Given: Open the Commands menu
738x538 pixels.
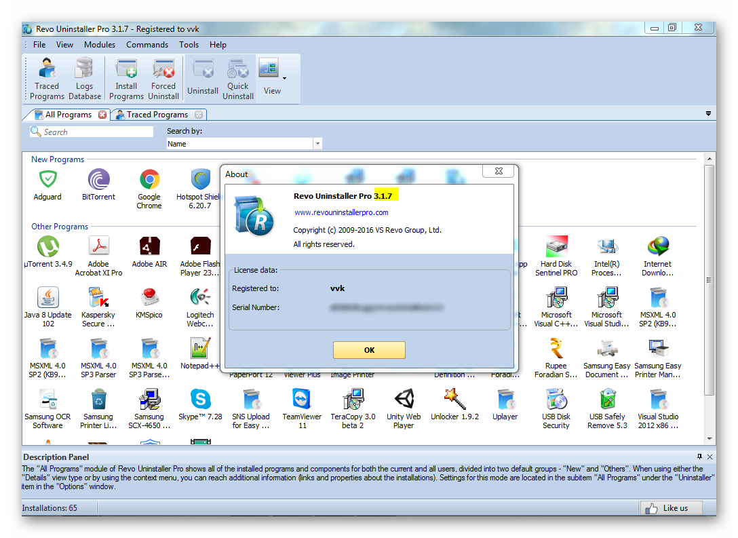Looking at the screenshot, I should [147, 45].
